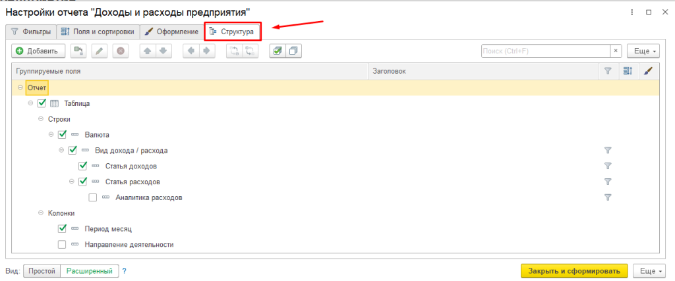This screenshot has width=675, height=281.
Task: Collapse the Статья расходов node
Action: tap(72, 182)
